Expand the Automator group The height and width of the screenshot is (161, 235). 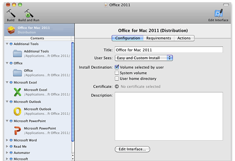[7, 153]
